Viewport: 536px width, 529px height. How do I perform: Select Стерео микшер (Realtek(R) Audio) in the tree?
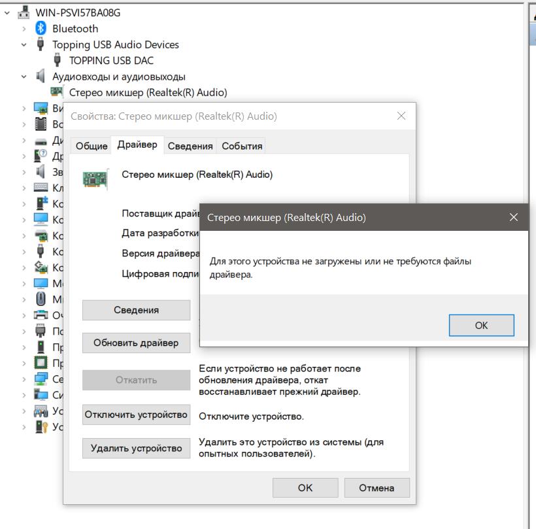click(x=148, y=92)
